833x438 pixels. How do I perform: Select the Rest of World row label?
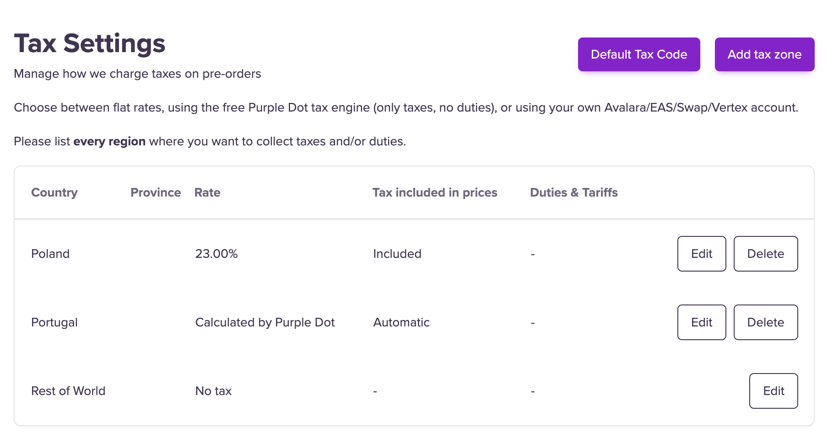pyautogui.click(x=68, y=391)
